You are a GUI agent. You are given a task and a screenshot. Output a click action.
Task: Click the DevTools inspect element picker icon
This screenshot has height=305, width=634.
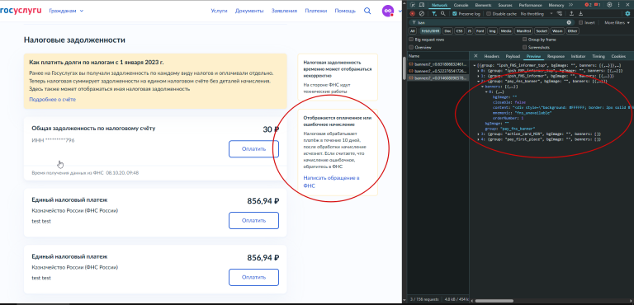click(413, 5)
